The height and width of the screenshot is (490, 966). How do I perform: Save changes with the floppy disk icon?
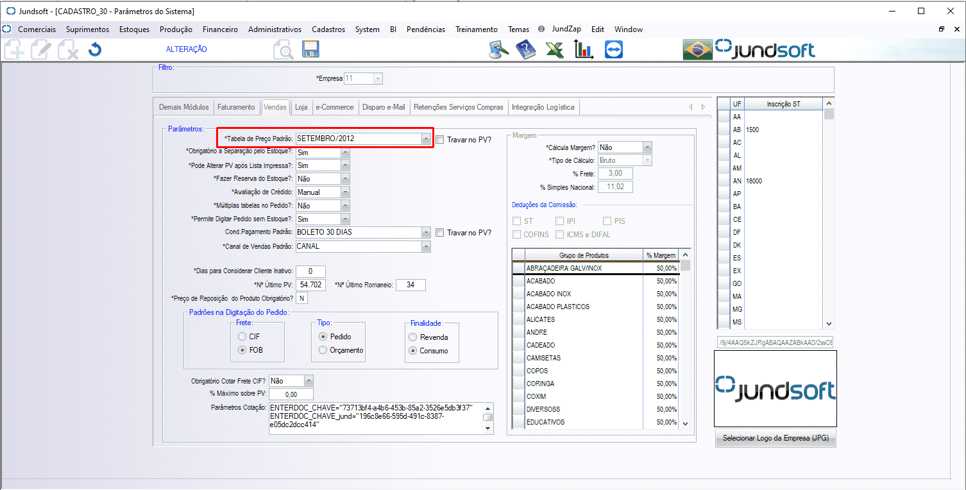pyautogui.click(x=310, y=49)
